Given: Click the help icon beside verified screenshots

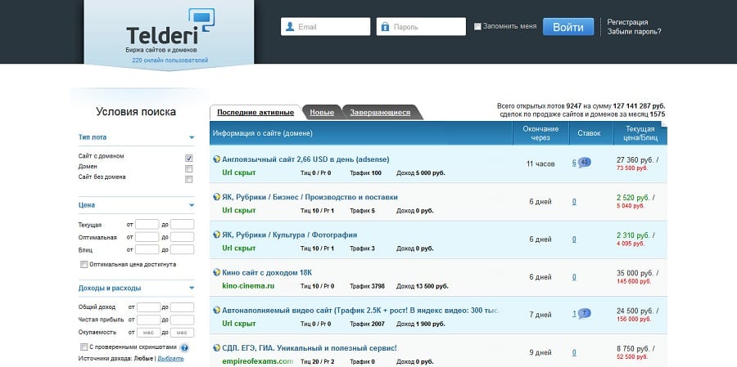Looking at the screenshot, I should point(184,347).
